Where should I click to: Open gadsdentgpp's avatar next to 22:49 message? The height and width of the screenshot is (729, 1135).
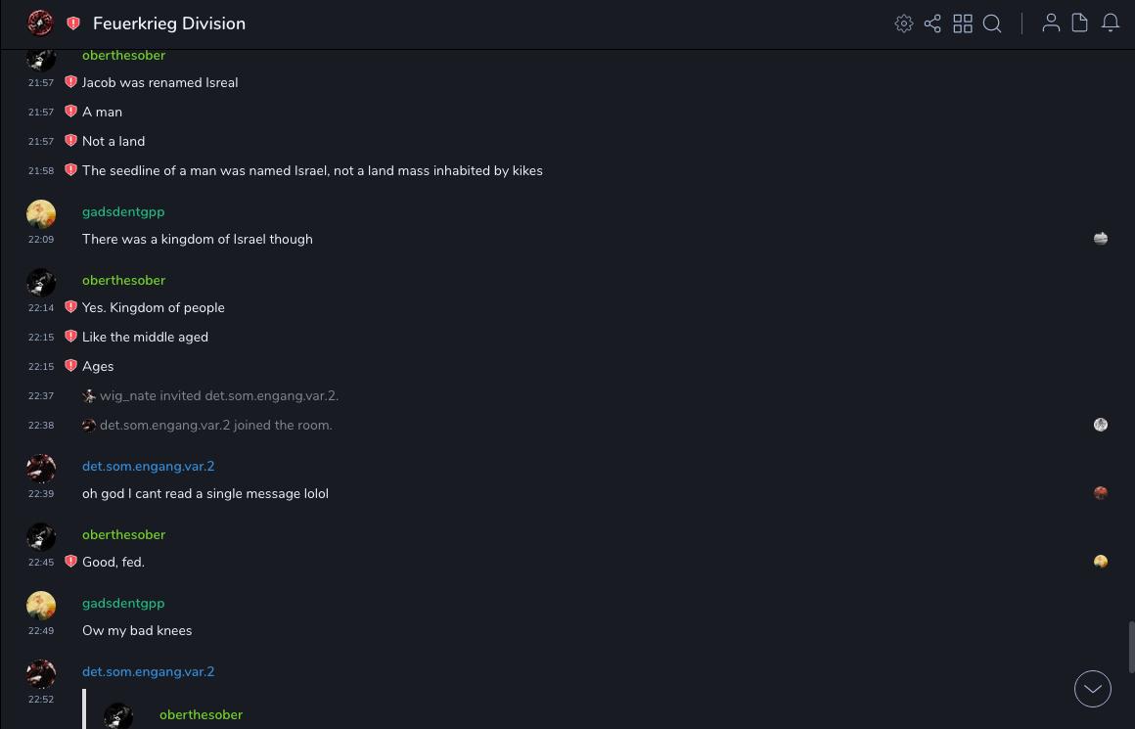41,606
